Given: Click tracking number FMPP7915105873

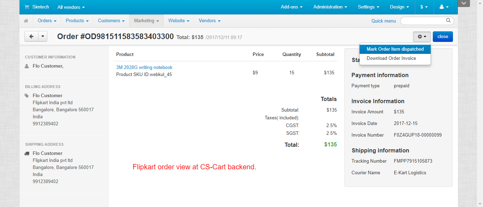Looking at the screenshot, I should [413, 161].
